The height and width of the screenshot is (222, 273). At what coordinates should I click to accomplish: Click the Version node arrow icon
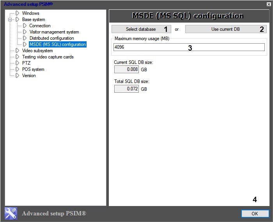(18, 76)
